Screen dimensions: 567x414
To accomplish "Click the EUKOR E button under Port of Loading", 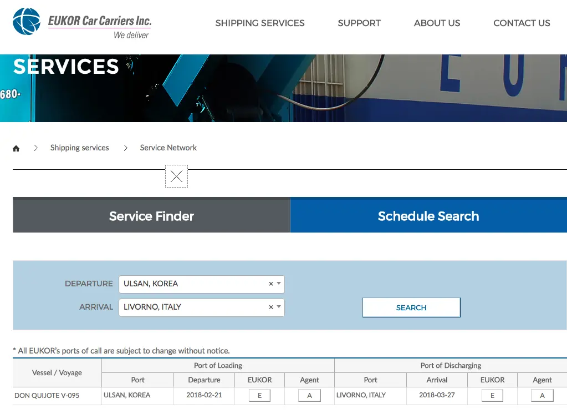I will 259,396.
